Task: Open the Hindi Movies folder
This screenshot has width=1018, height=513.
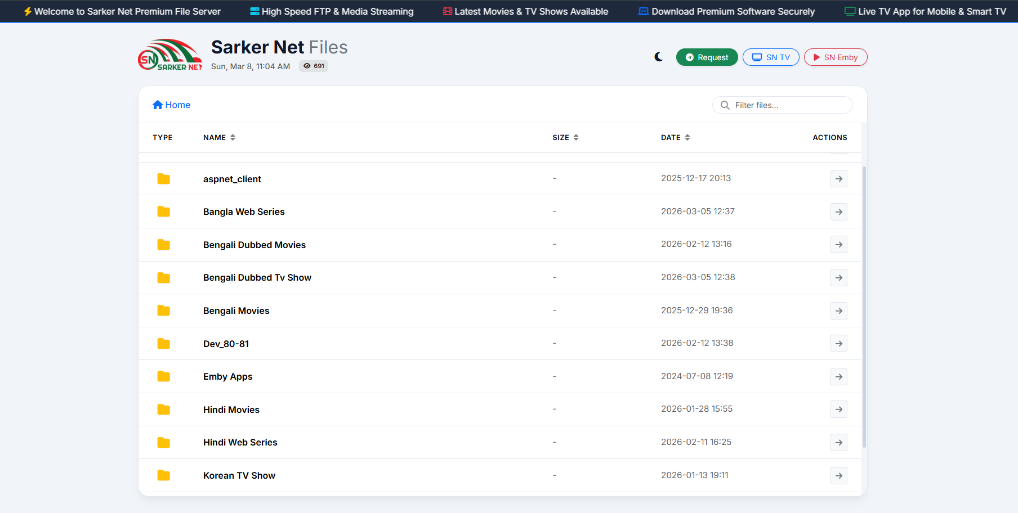Action: [231, 409]
